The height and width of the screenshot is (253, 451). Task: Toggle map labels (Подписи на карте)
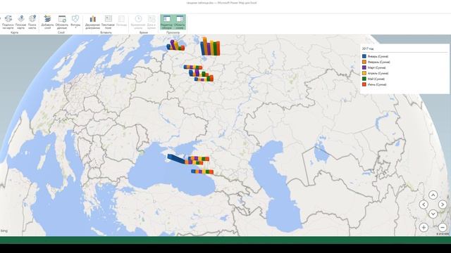pyautogui.click(x=8, y=22)
